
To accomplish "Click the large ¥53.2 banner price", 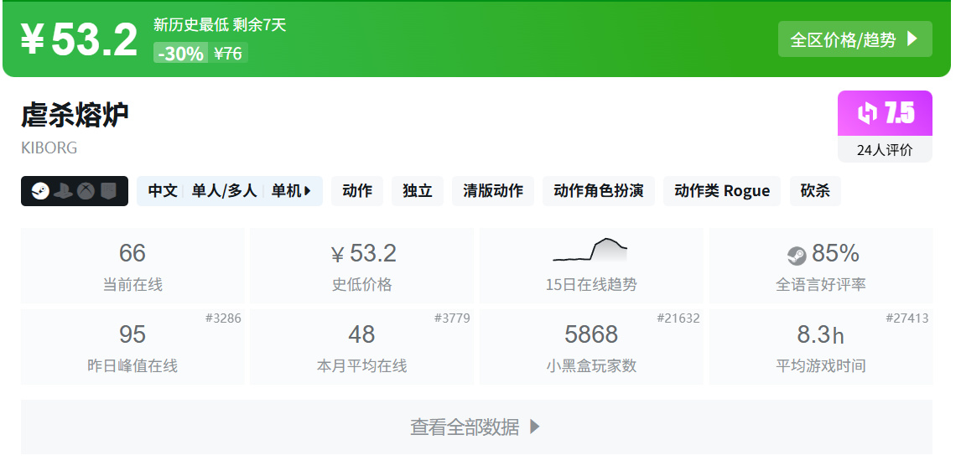I will pyautogui.click(x=79, y=39).
